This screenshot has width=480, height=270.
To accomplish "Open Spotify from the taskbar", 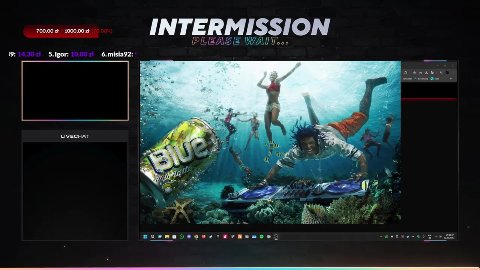I will (261, 237).
